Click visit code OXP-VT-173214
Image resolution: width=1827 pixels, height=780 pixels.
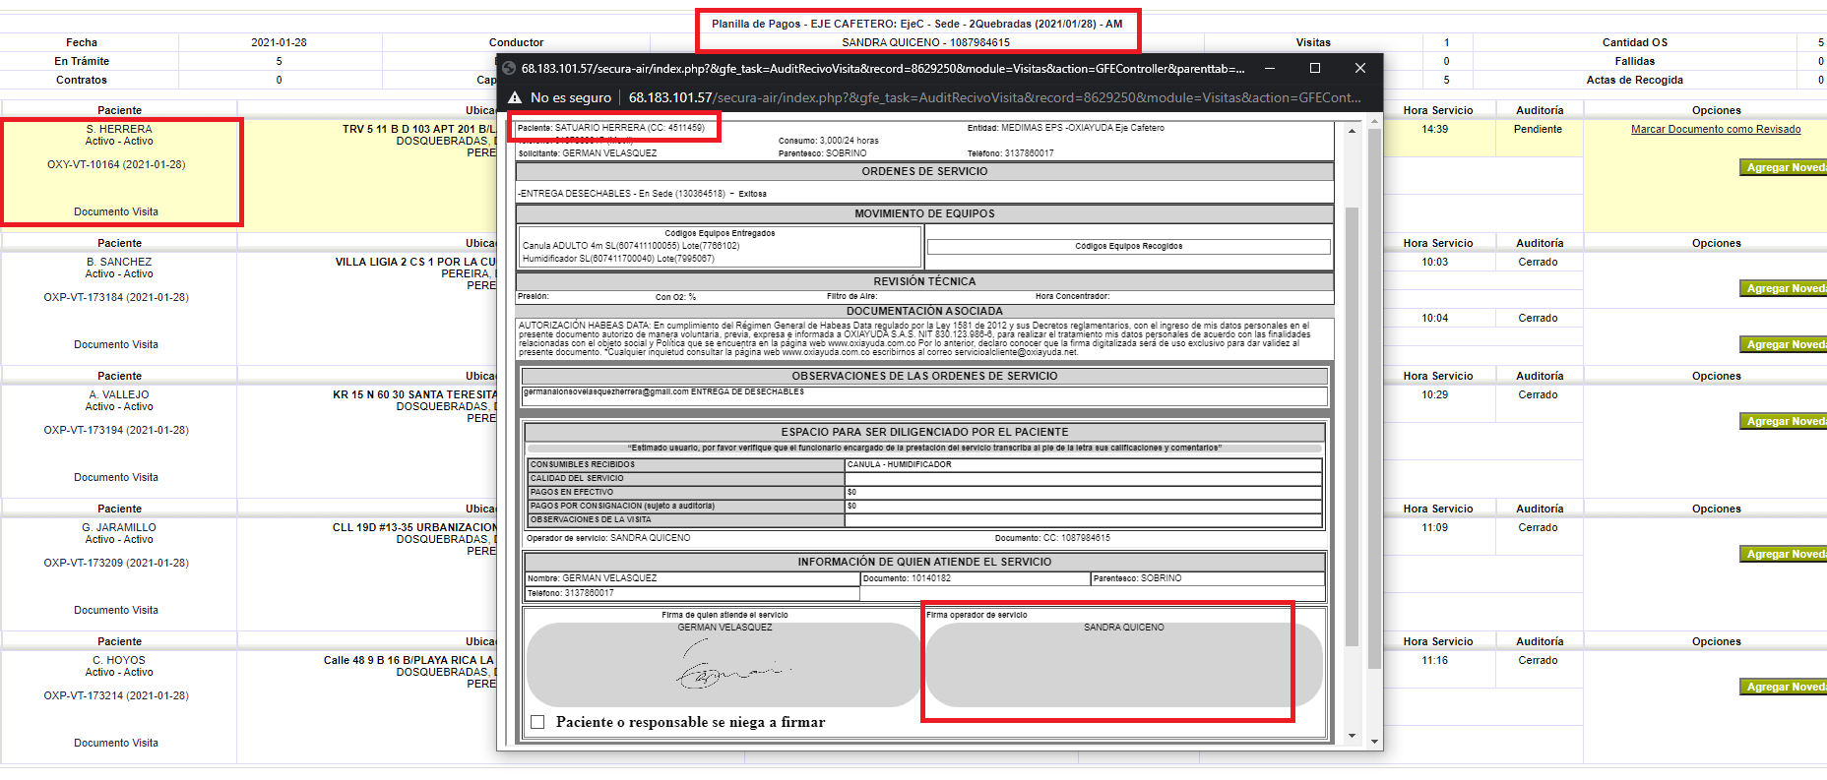pyautogui.click(x=116, y=695)
